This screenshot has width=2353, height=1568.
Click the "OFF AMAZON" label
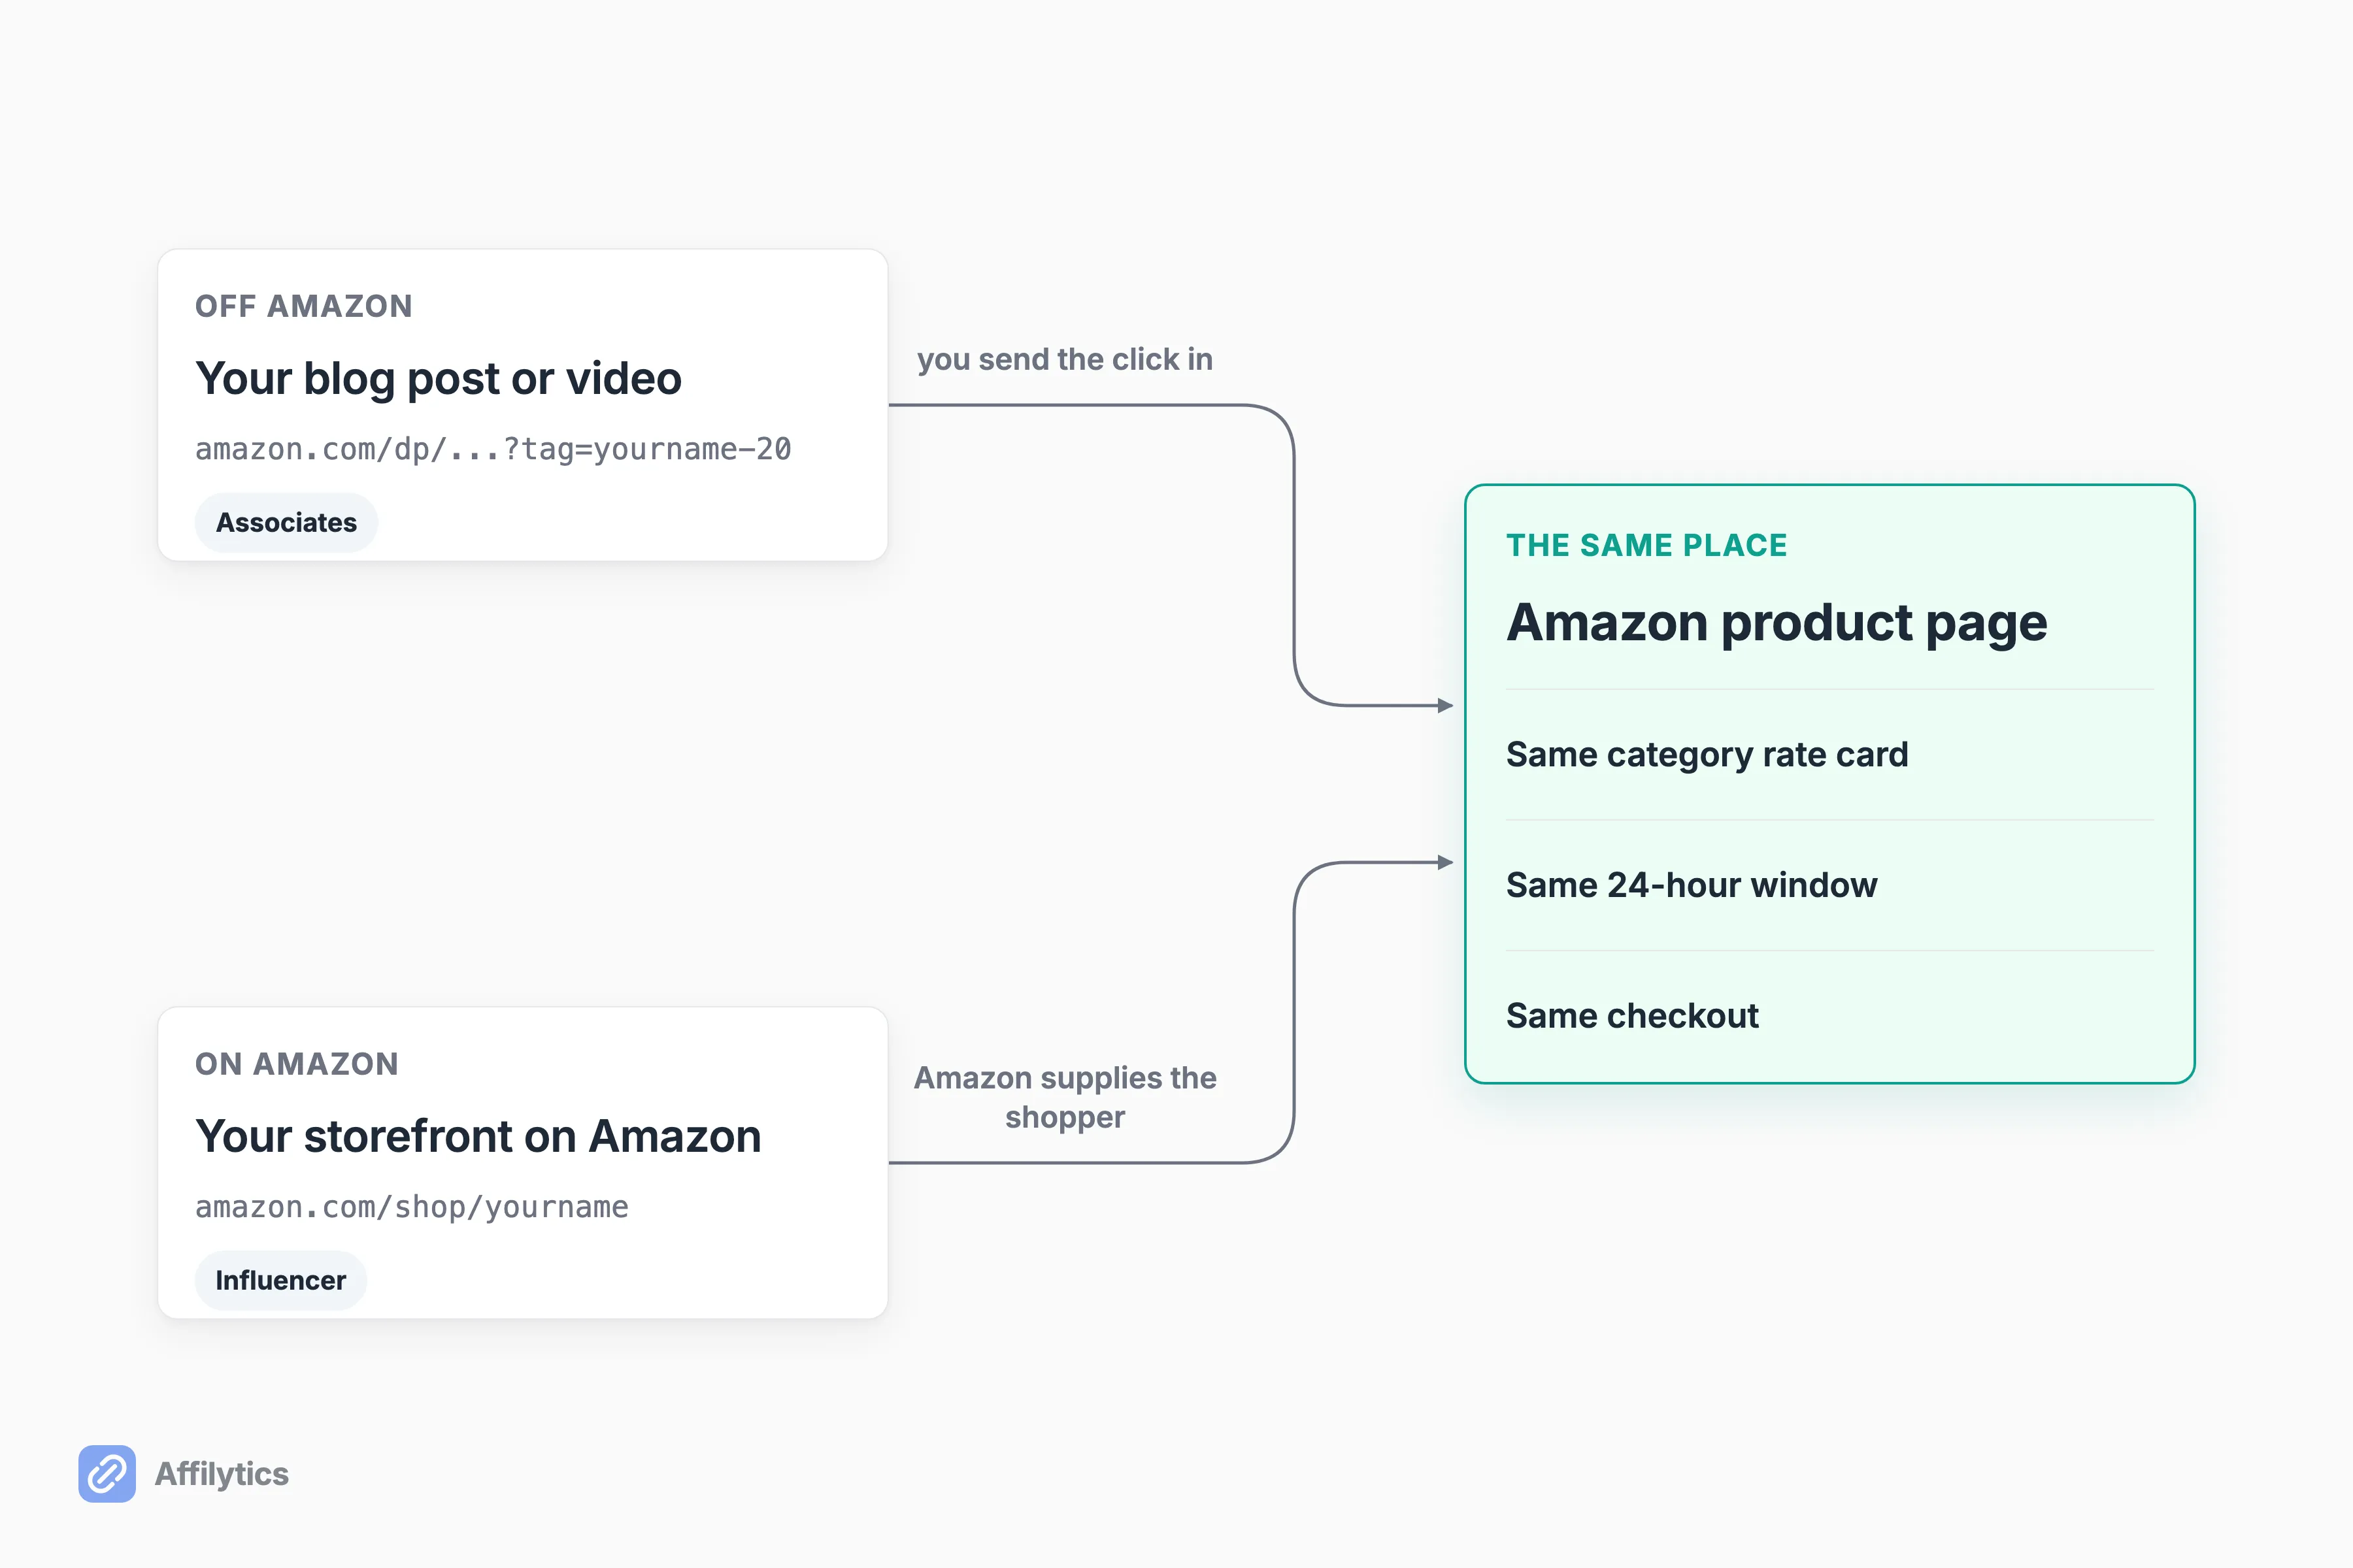tap(304, 306)
